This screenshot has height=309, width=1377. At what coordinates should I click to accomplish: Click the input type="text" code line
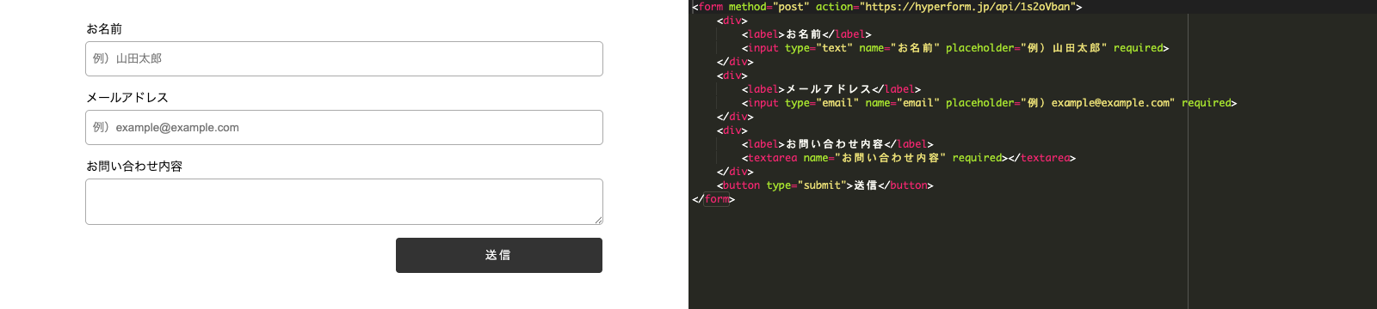[955, 48]
